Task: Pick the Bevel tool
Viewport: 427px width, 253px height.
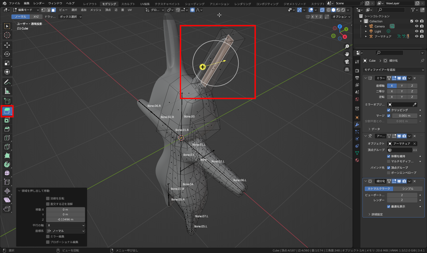Action: click(x=7, y=129)
